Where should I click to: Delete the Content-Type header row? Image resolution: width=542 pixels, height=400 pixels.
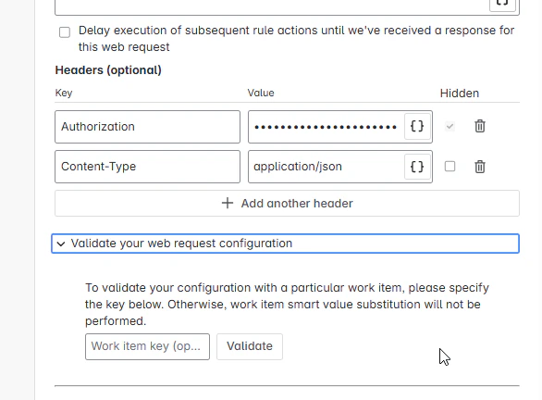(x=480, y=167)
